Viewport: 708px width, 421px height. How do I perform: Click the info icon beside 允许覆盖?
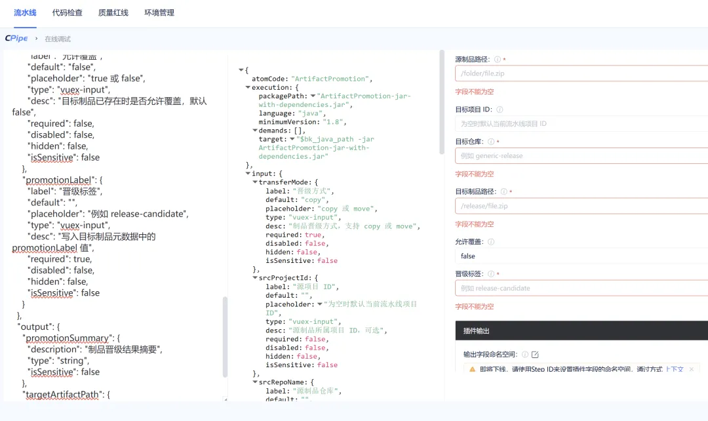[x=491, y=242]
